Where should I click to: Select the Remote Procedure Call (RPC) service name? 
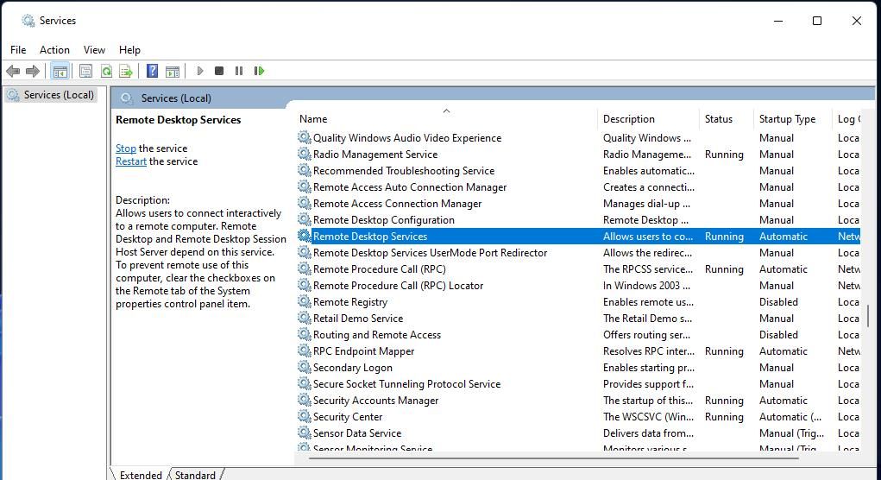(x=380, y=269)
